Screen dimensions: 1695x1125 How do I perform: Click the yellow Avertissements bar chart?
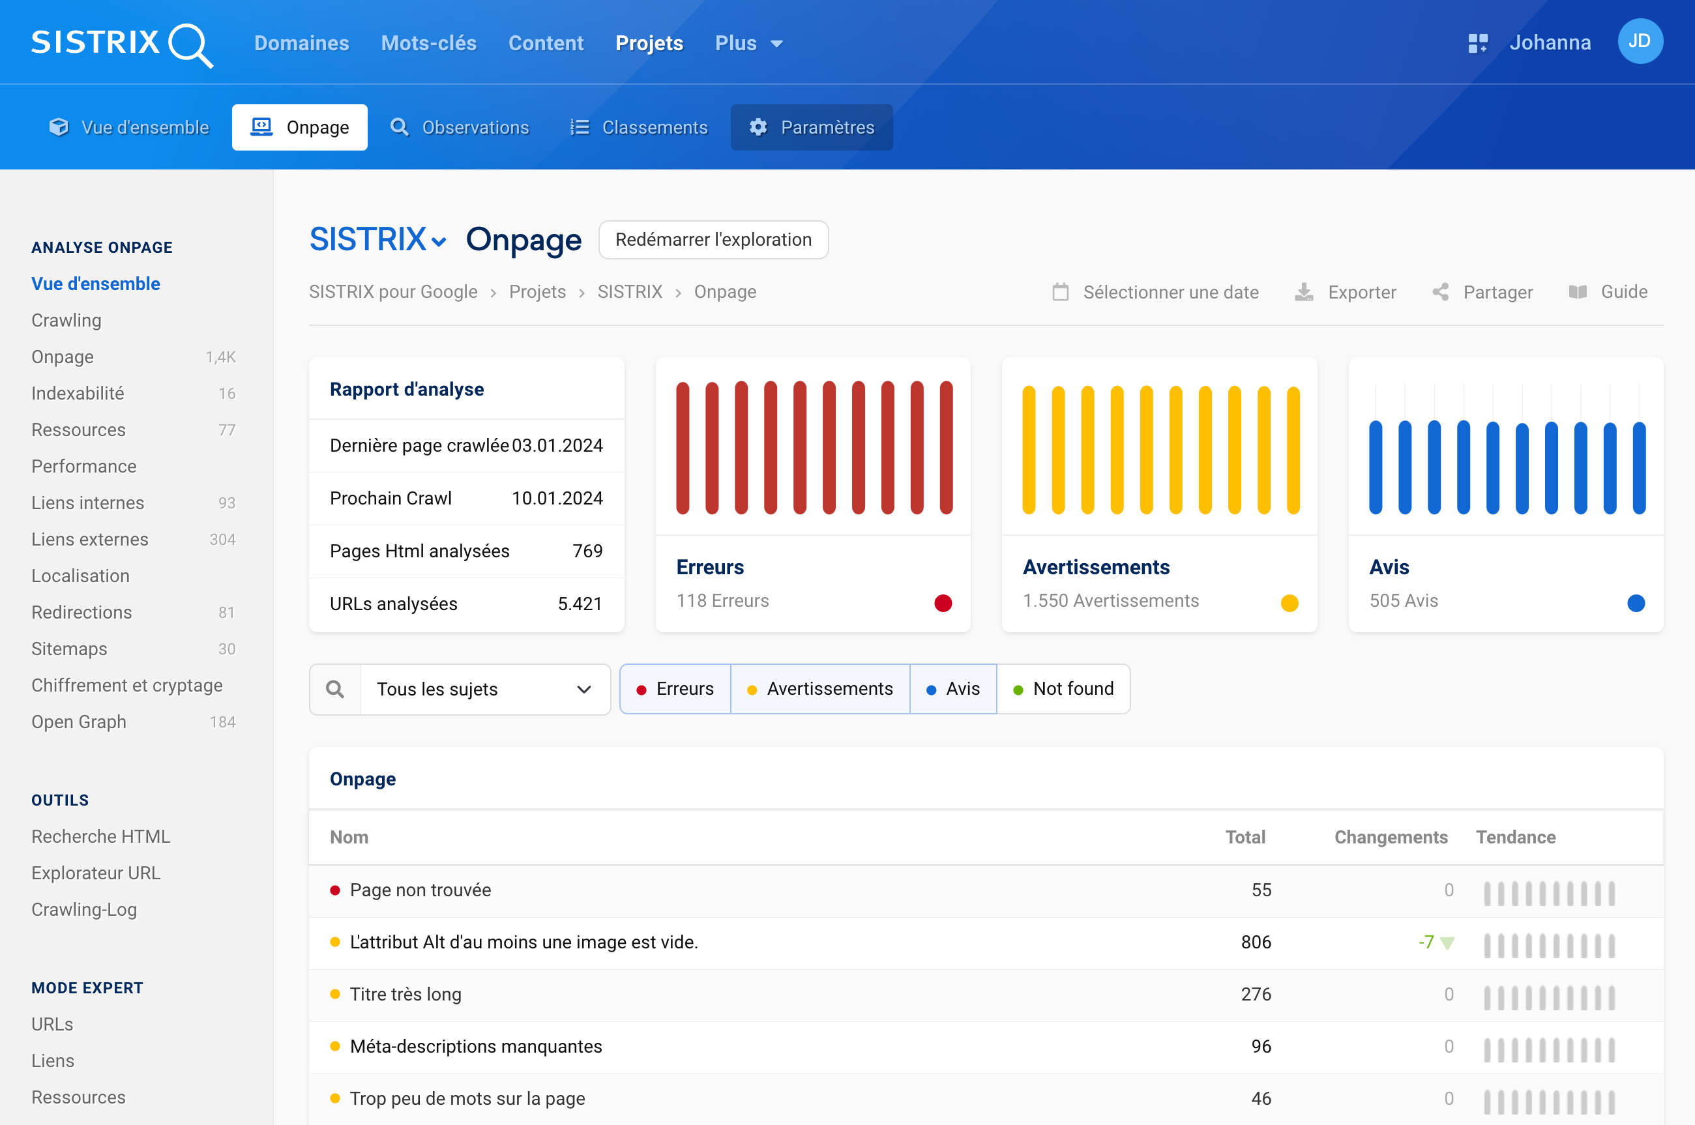(1160, 450)
